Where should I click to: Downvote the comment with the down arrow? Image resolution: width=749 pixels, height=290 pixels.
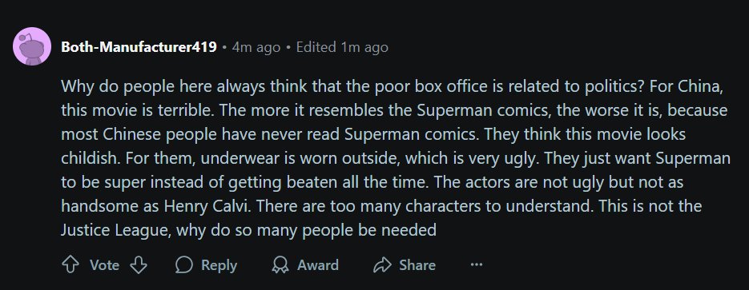139,265
